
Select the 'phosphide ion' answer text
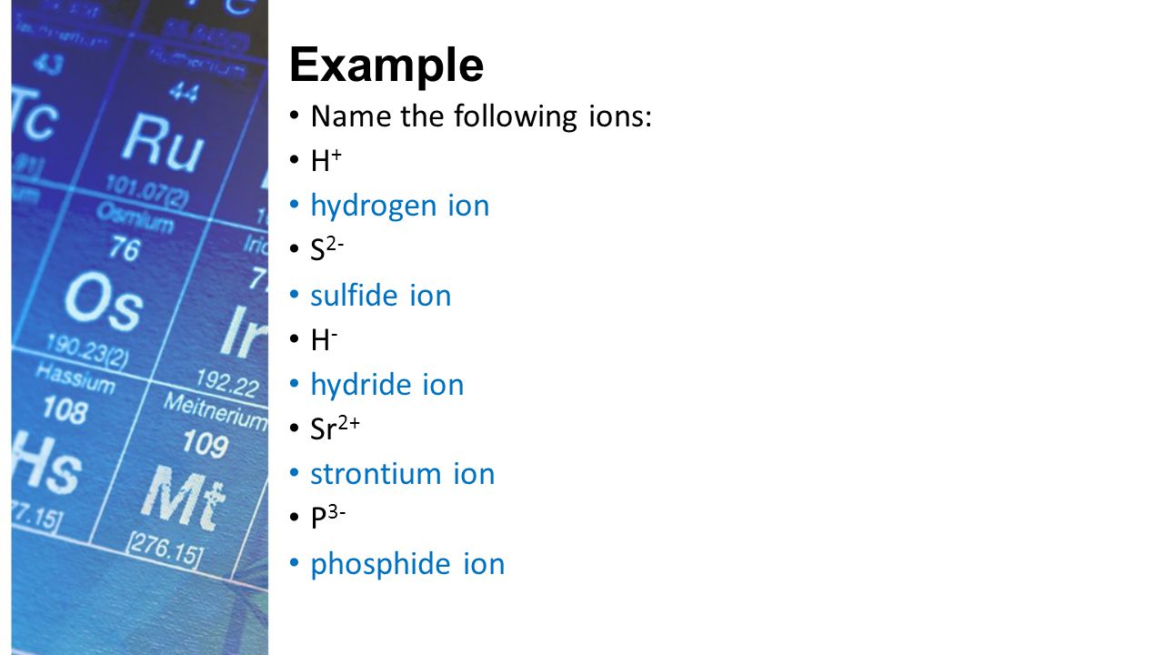407,564
